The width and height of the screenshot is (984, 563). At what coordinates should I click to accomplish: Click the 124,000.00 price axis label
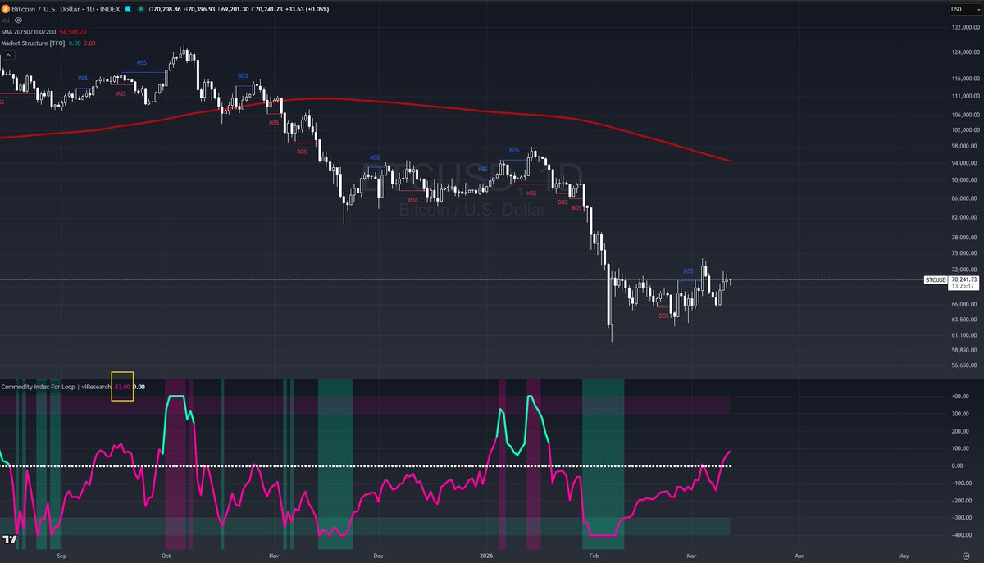(966, 52)
